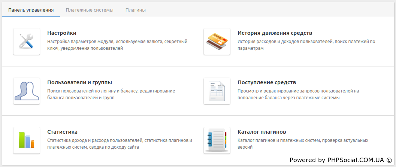Screen dimensions: 396x167
Task: Go to the Плагины tab
Action: [135, 10]
